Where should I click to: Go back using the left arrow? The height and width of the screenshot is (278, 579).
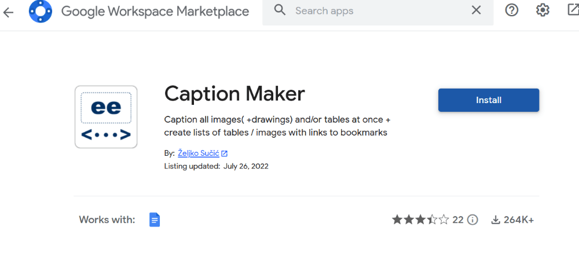click(8, 12)
